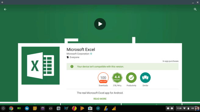Open Microsoft Corporation developer page
The height and width of the screenshot is (112, 200).
tap(78, 54)
